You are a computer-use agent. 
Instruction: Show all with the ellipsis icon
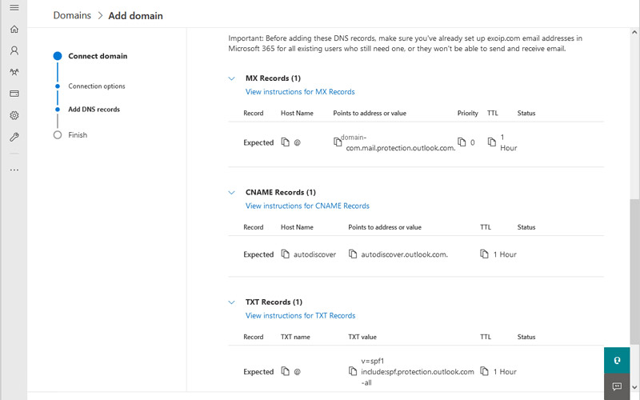pos(14,170)
